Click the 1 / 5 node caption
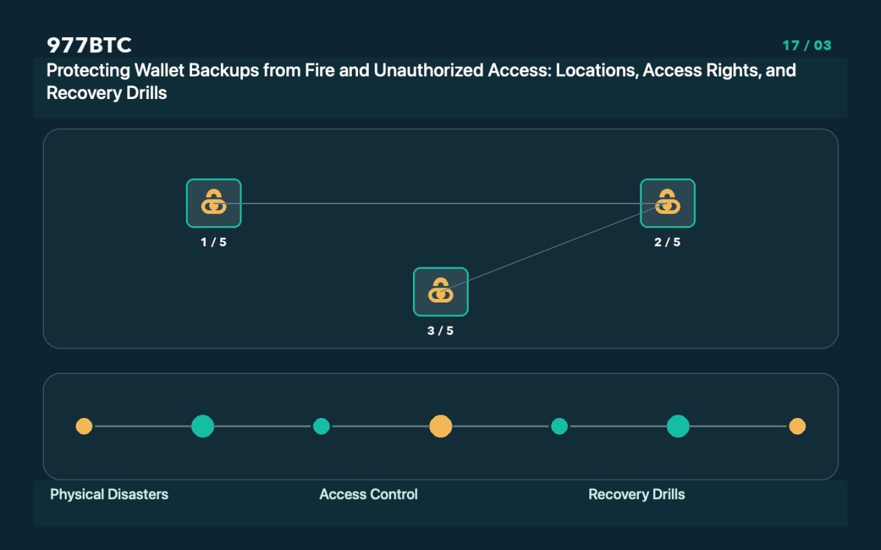This screenshot has height=550, width=881. tap(213, 242)
